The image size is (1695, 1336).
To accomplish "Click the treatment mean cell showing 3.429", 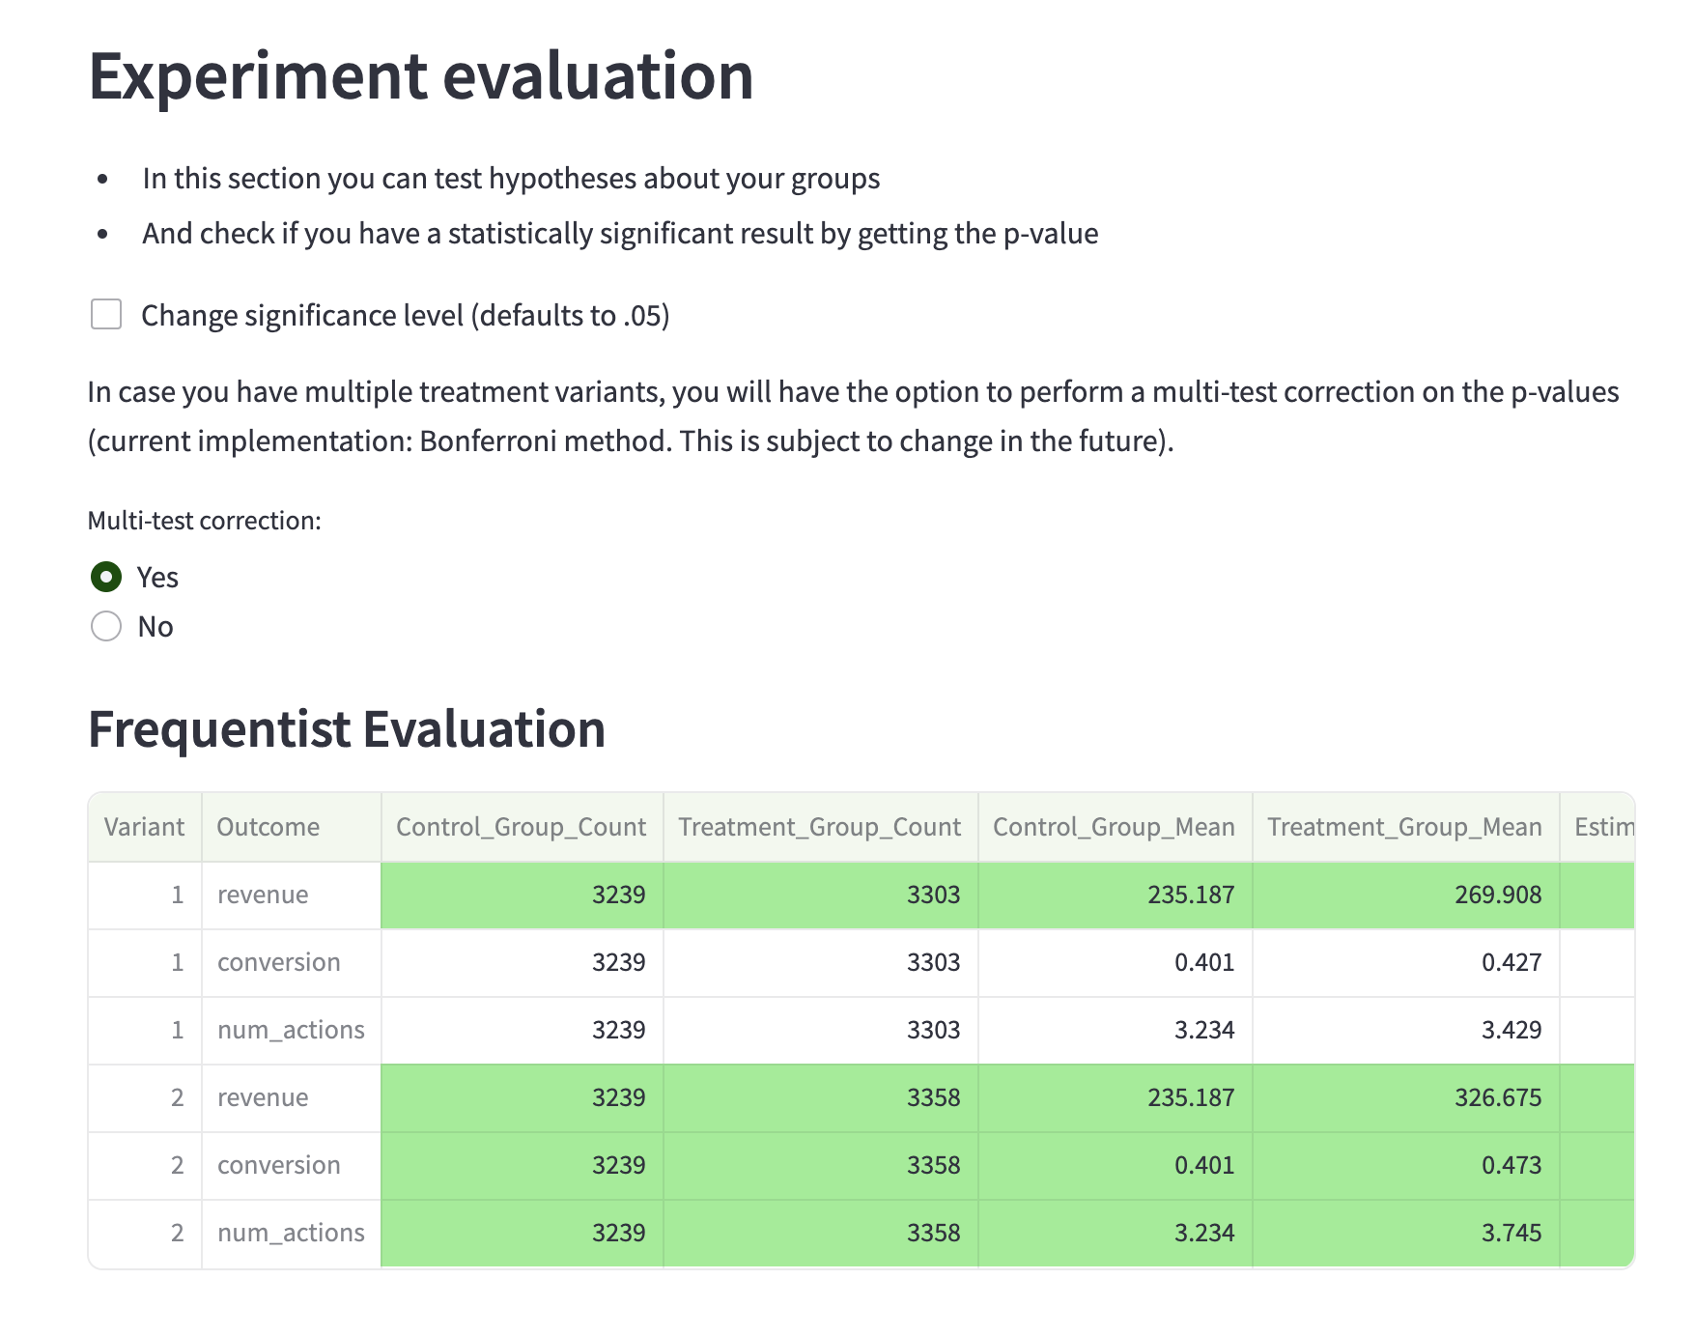I will [x=1511, y=1030].
